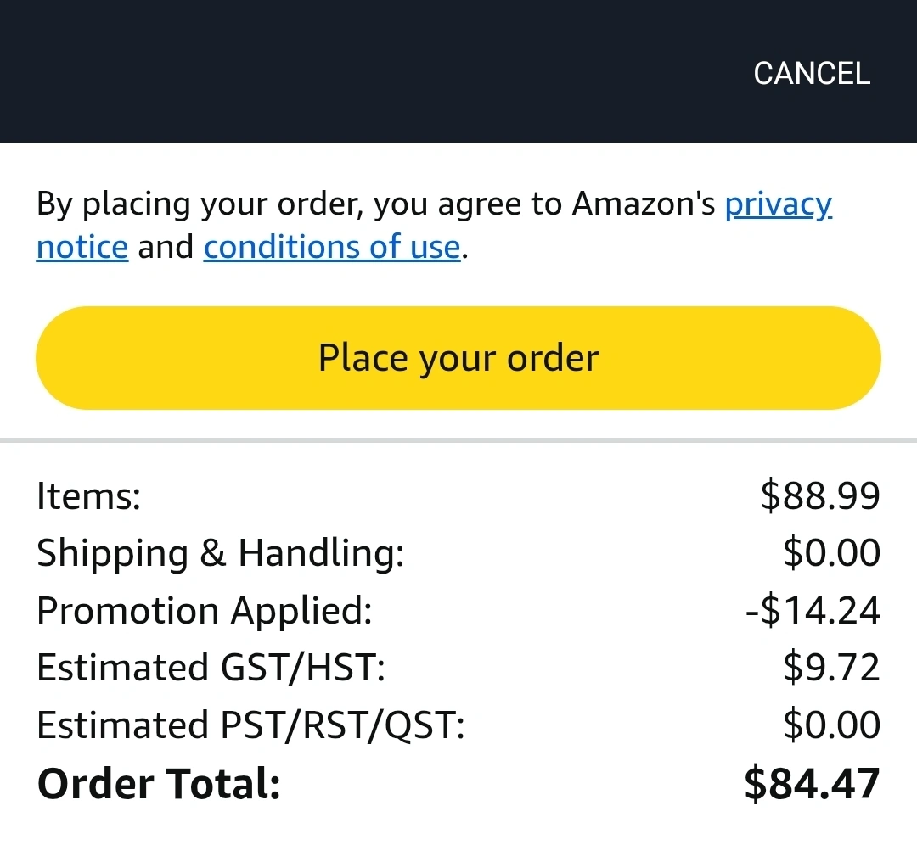Image resolution: width=917 pixels, height=845 pixels.
Task: Click the Items label row
Action: click(88, 496)
